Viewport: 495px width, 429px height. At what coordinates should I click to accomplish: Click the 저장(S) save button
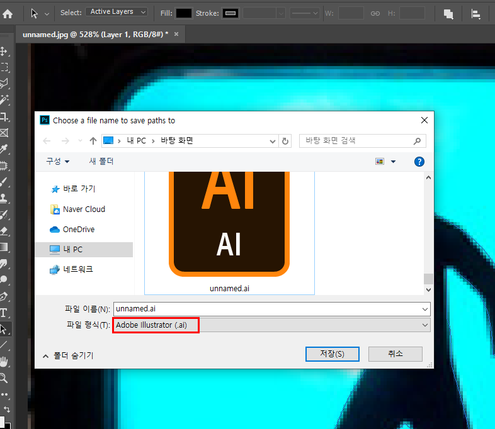[332, 354]
